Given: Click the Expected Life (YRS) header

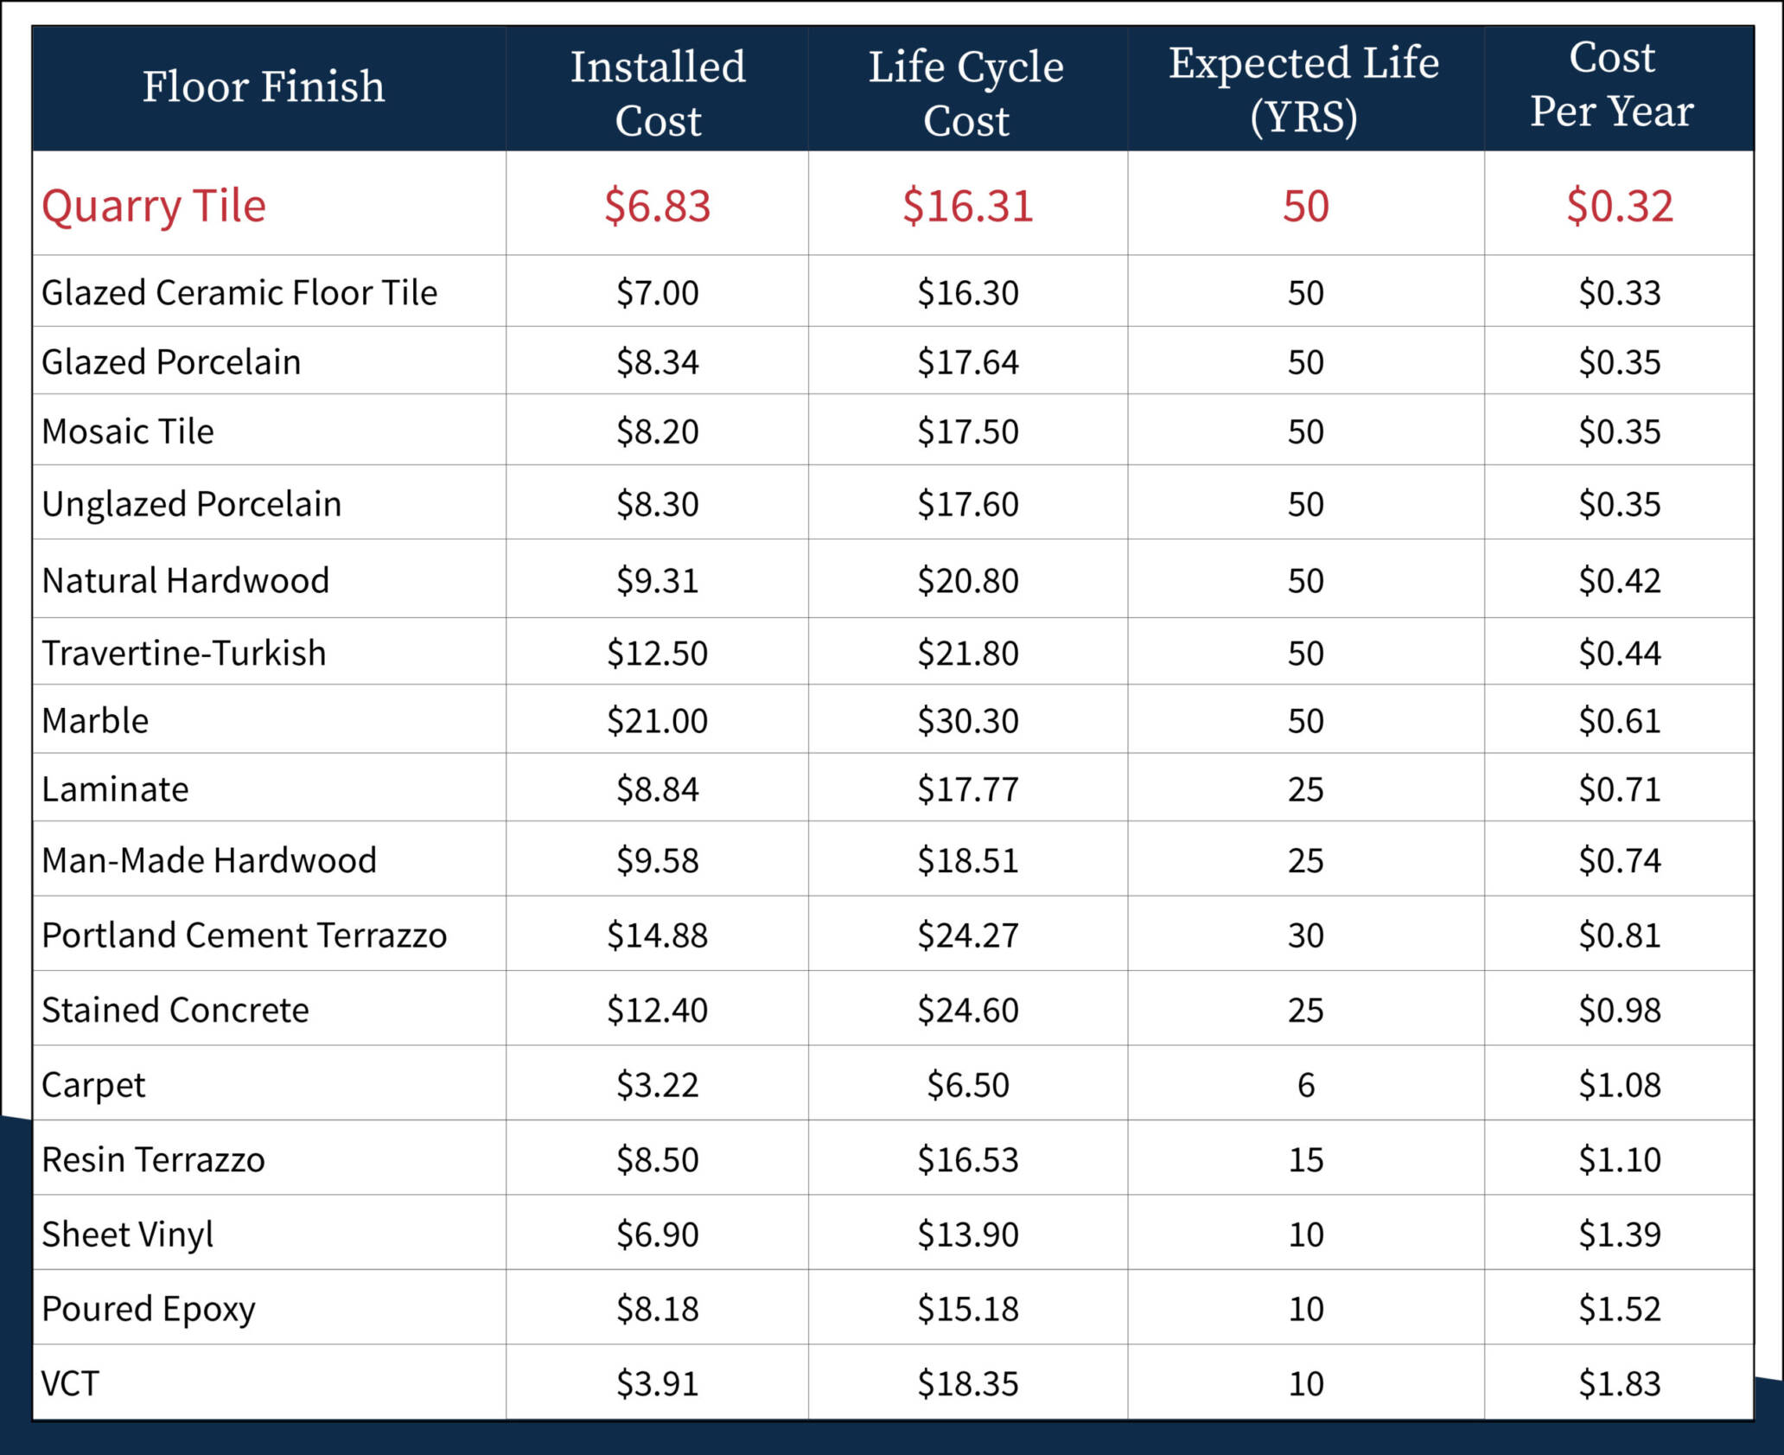Looking at the screenshot, I should (x=1304, y=89).
